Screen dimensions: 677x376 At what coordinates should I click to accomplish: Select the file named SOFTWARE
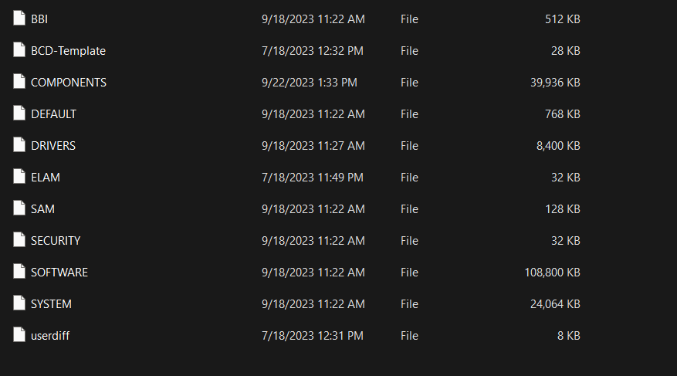click(59, 273)
